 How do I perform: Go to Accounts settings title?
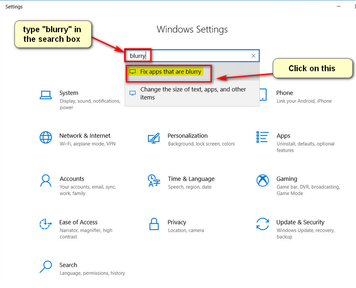pyautogui.click(x=72, y=179)
